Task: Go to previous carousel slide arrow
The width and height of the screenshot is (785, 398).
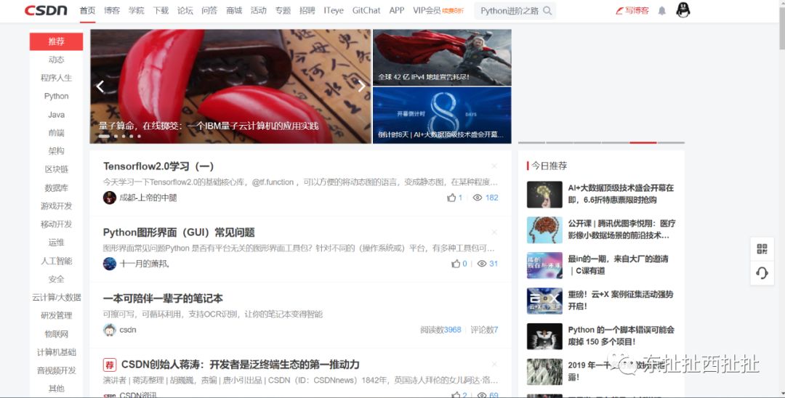Action: click(100, 86)
